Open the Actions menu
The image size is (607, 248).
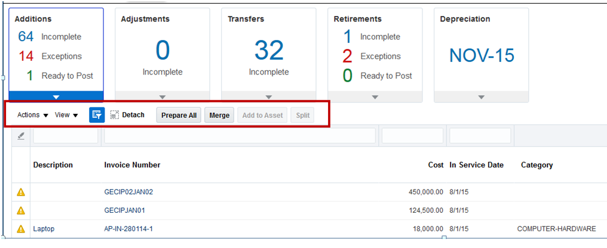pos(33,115)
